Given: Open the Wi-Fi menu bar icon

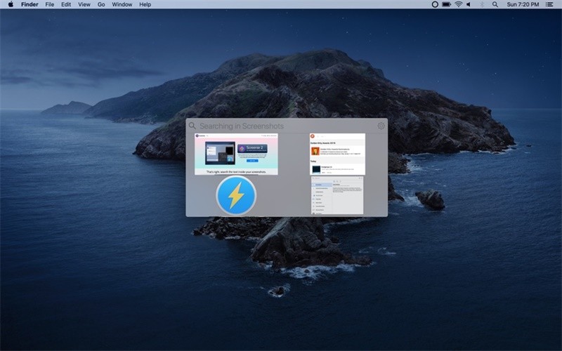Looking at the screenshot, I should click(x=459, y=4).
